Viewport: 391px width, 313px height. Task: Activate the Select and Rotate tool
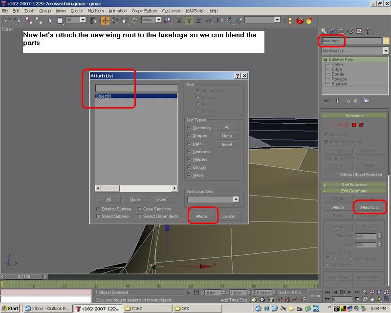pyautogui.click(x=115, y=21)
